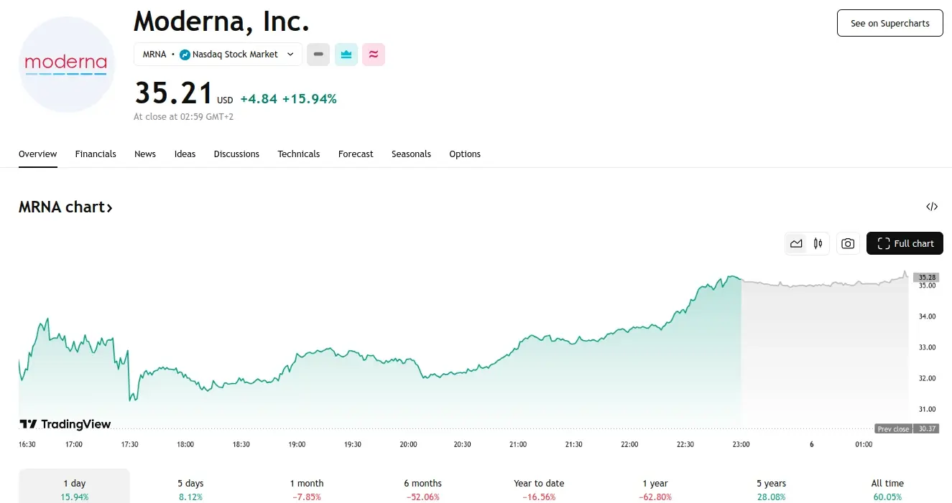The width and height of the screenshot is (952, 503).
Task: Click the Nasdaq exchange logo icon
Action: click(x=185, y=54)
